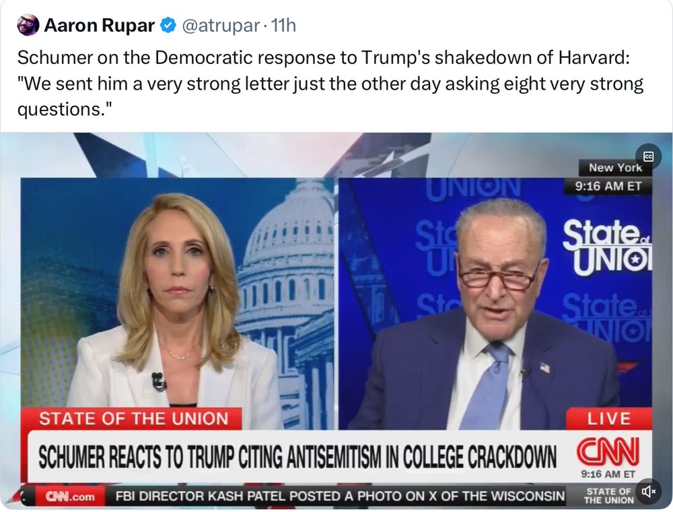This screenshot has height=512, width=673.
Task: Click the Schumer reacts headline banner
Action: [297, 457]
